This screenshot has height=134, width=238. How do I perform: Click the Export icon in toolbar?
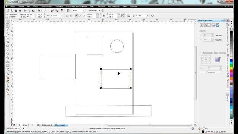click(57, 10)
